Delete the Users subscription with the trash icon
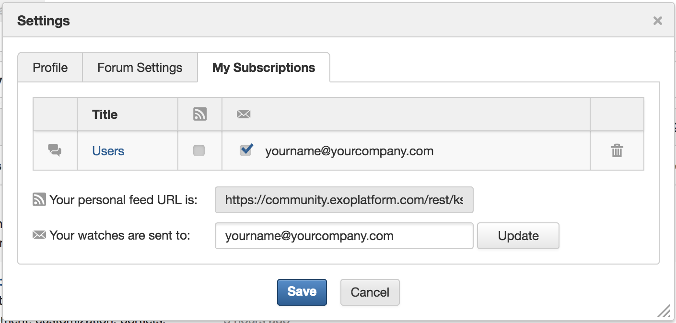 coord(617,150)
